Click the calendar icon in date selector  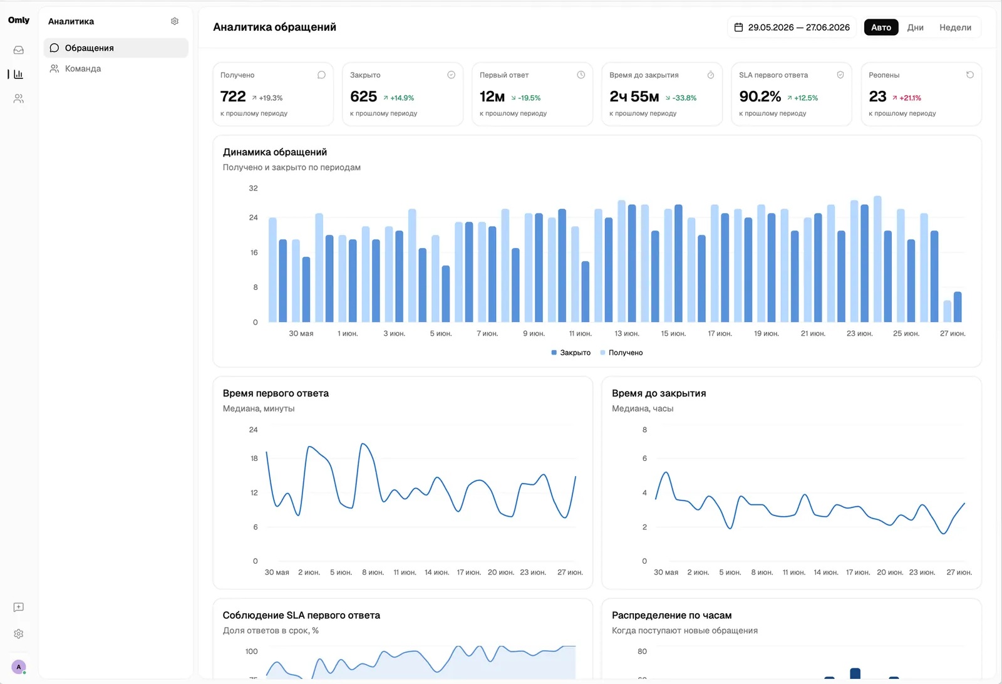click(739, 28)
